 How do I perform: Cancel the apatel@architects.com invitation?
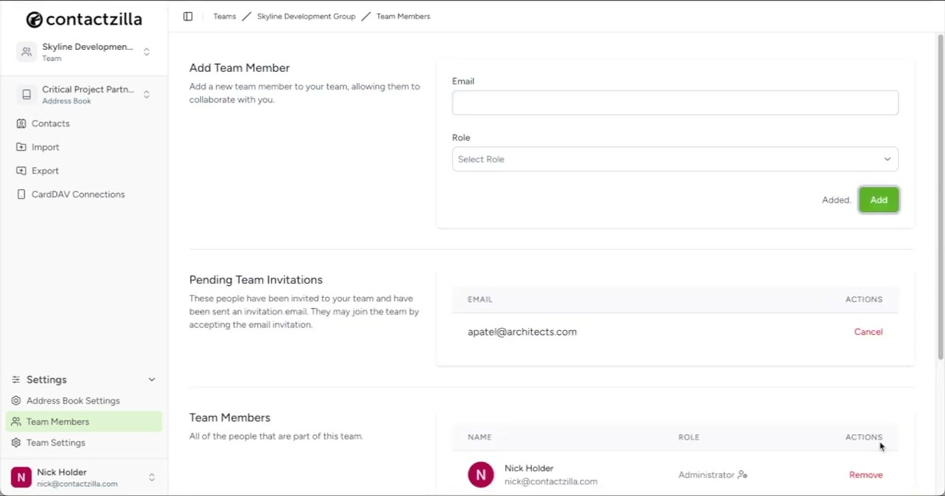coord(868,332)
